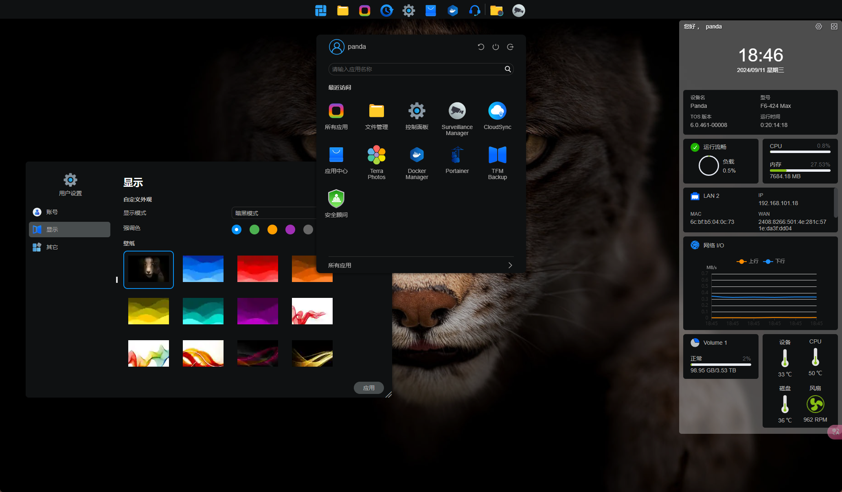Viewport: 842px width, 492px height.
Task: Open 安全顾问 security advisor app
Action: pos(336,204)
